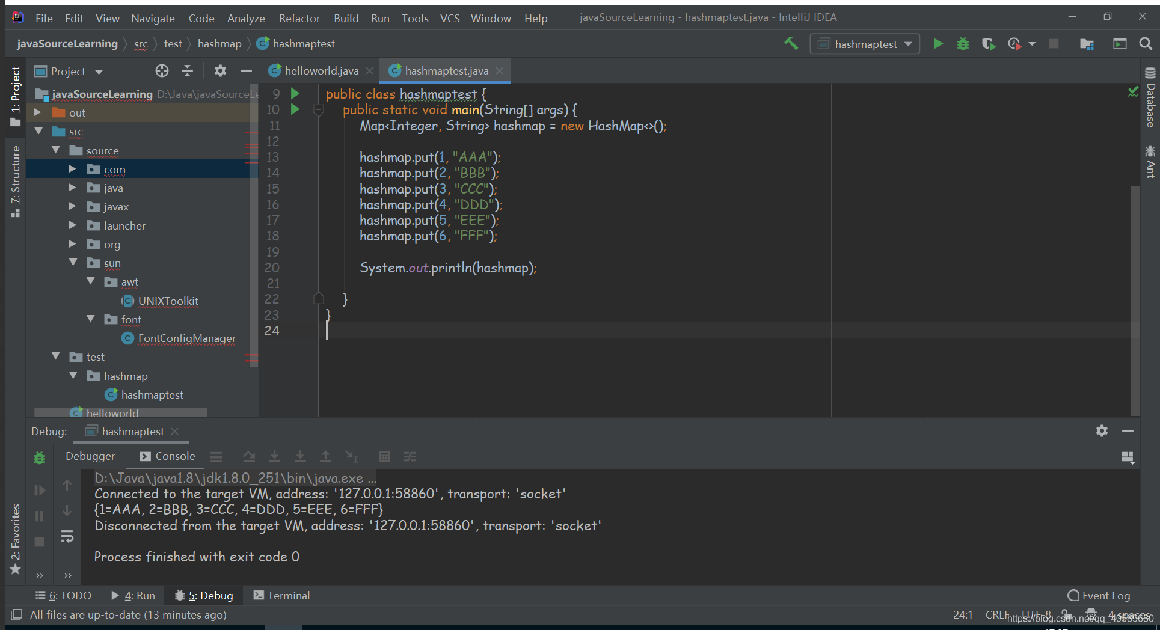Toggle the Favorites side panel

[x=16, y=539]
